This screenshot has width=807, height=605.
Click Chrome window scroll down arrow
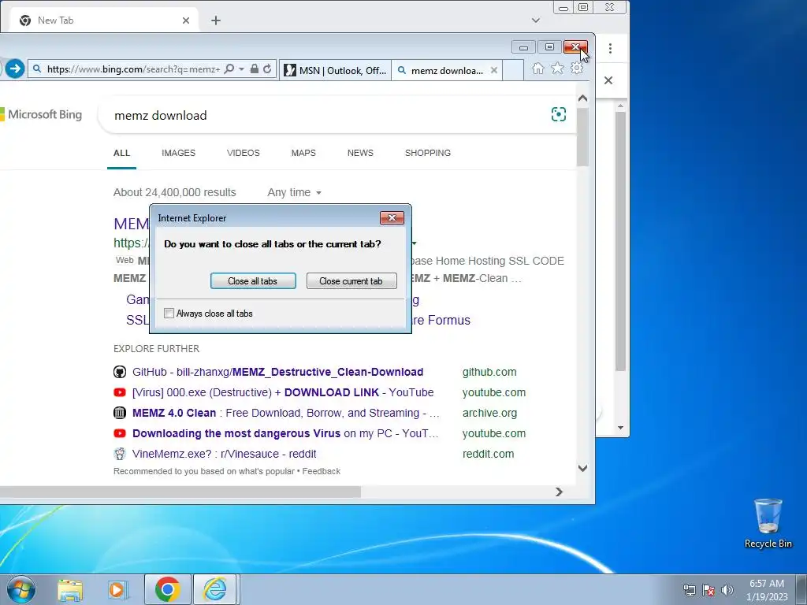[621, 428]
